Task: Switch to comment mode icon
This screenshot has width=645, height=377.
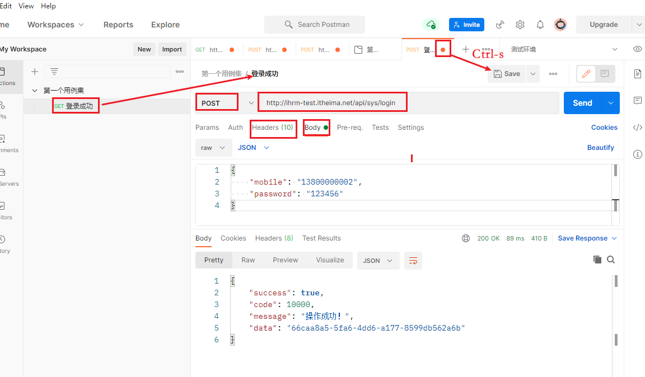Action: point(604,74)
